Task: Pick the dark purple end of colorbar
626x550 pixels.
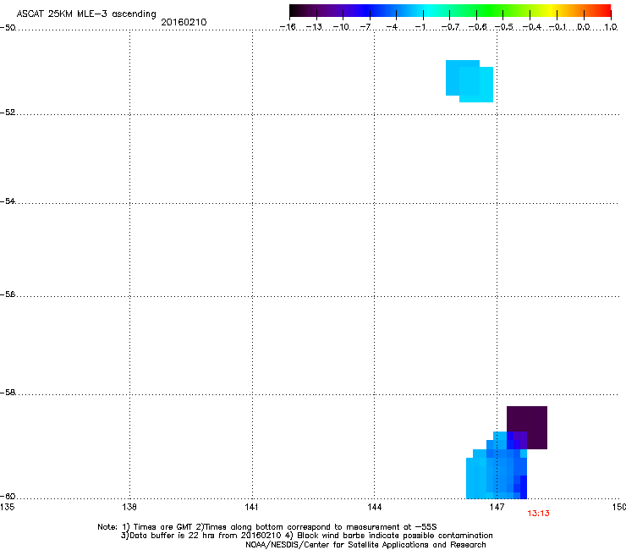Action: [x=304, y=11]
